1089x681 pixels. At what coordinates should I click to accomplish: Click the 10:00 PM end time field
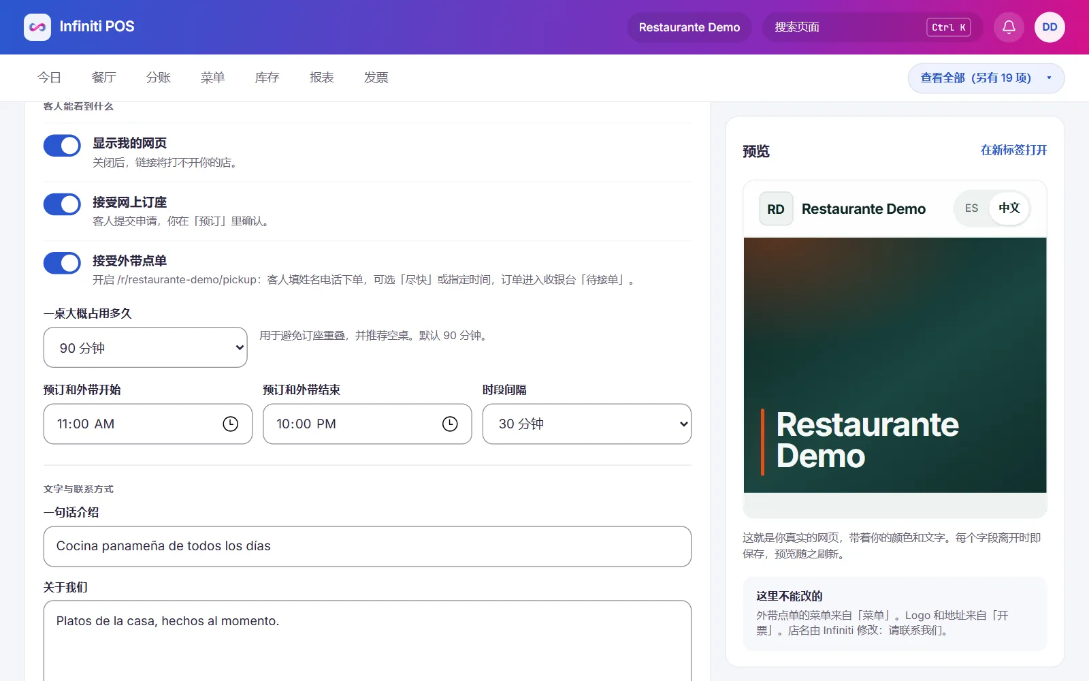tap(368, 424)
